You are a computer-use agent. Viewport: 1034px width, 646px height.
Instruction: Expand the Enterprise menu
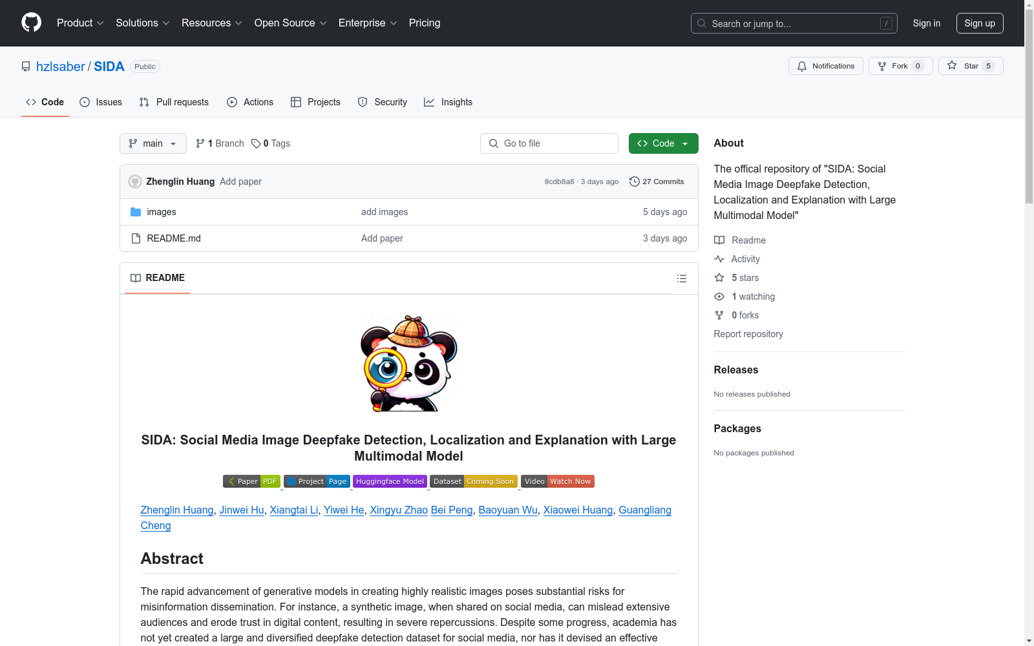[368, 23]
